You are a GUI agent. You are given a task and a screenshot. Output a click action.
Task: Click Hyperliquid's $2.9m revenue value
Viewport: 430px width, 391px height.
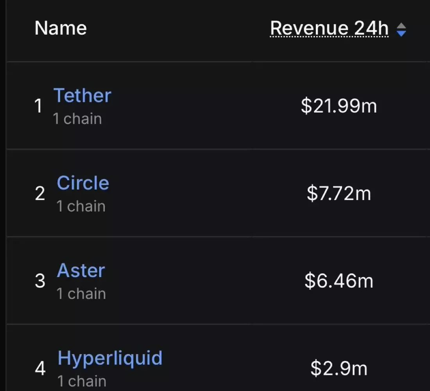[339, 368]
